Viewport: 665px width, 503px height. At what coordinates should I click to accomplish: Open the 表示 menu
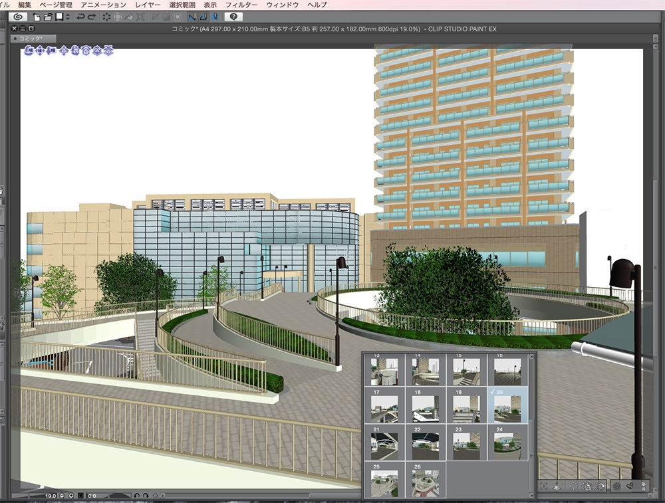point(210,5)
